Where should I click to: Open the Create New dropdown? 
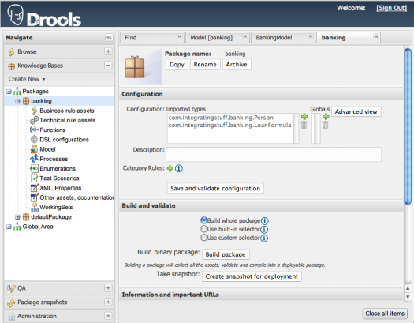pos(27,79)
